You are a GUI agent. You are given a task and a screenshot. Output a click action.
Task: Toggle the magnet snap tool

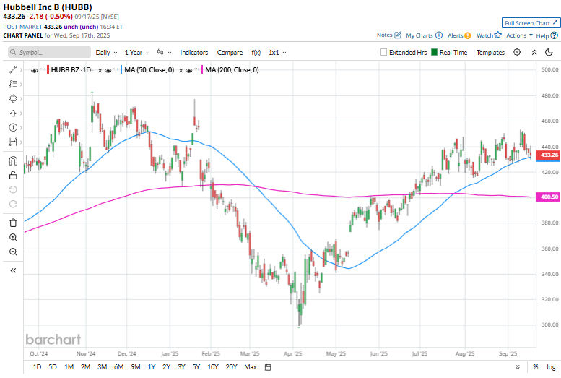[x=13, y=160]
